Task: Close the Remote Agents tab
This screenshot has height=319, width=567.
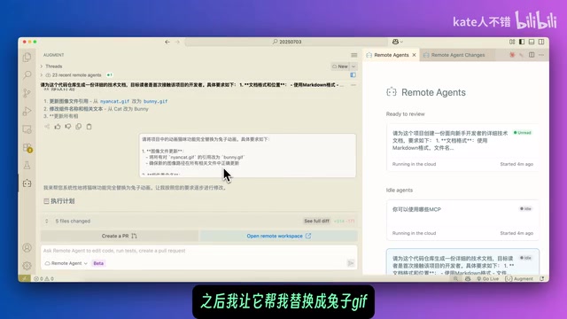Action: coord(414,55)
